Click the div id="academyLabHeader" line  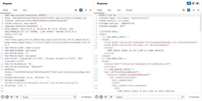coord(122,72)
